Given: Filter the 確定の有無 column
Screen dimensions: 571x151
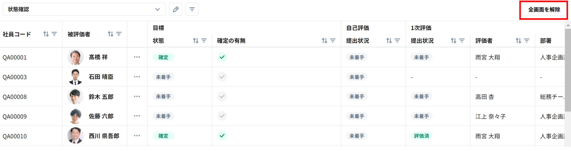Looking at the screenshot, I should pos(333,41).
